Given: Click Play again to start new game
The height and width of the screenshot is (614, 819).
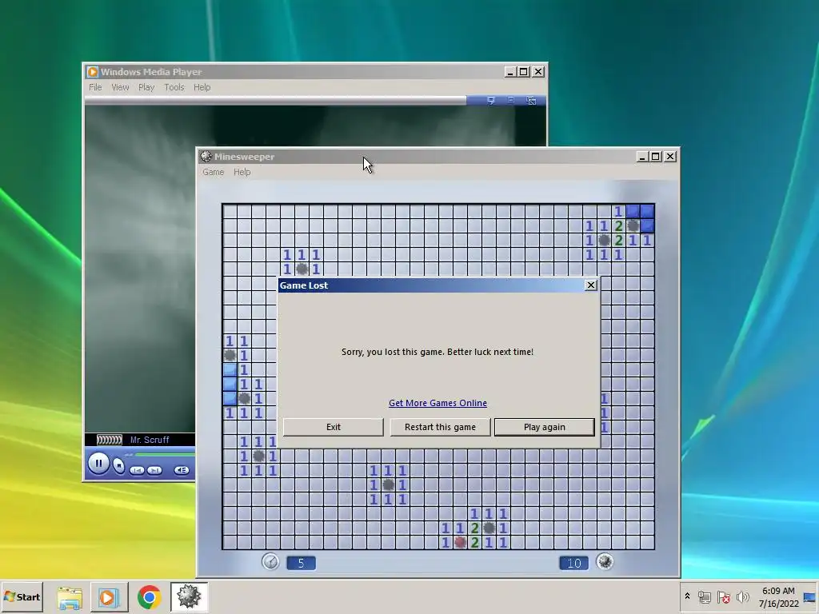Looking at the screenshot, I should tap(544, 427).
